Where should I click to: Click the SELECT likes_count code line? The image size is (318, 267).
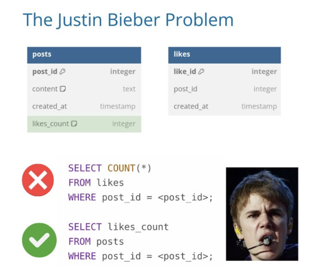(x=118, y=227)
